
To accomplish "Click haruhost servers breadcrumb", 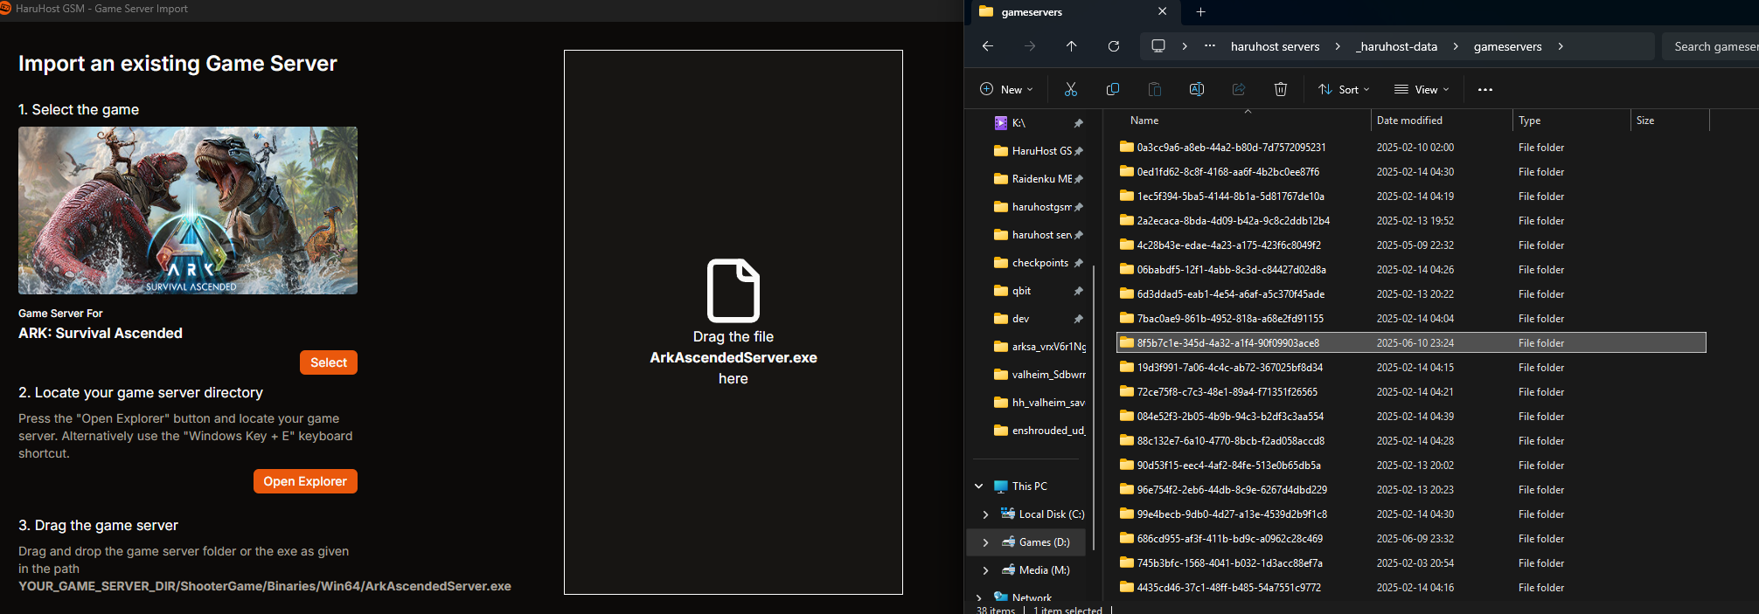I will (1275, 46).
